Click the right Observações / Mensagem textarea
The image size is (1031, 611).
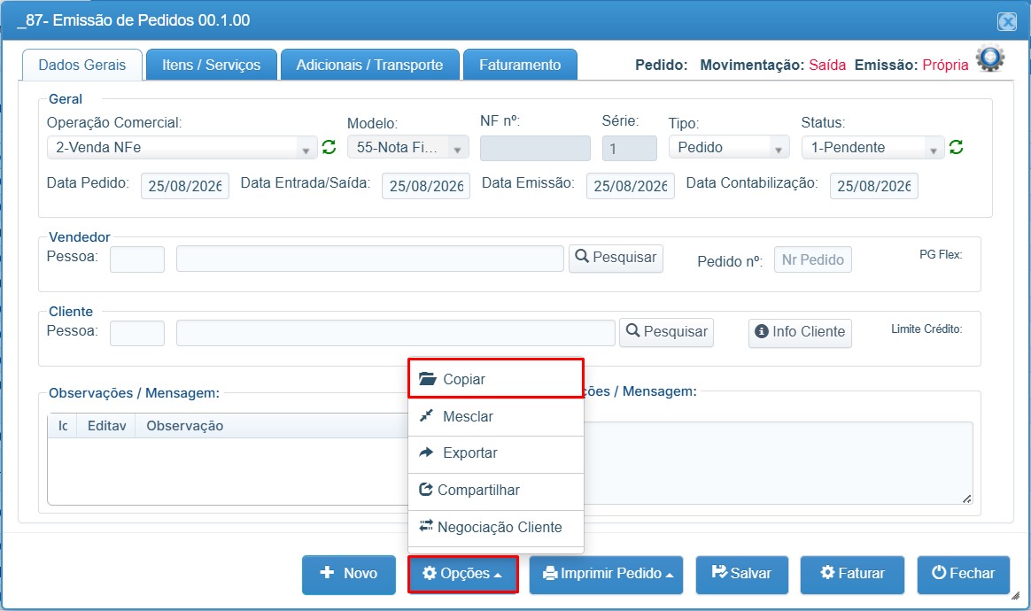point(778,463)
